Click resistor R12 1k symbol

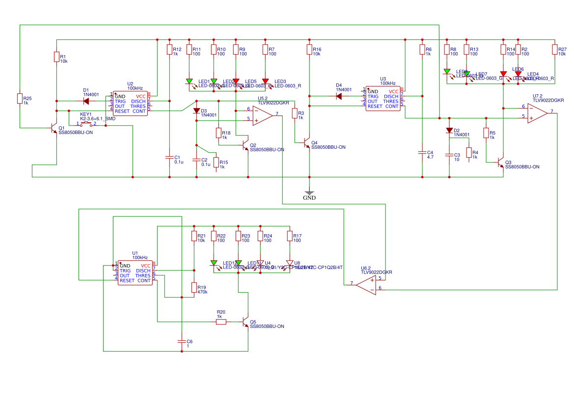coord(169,50)
